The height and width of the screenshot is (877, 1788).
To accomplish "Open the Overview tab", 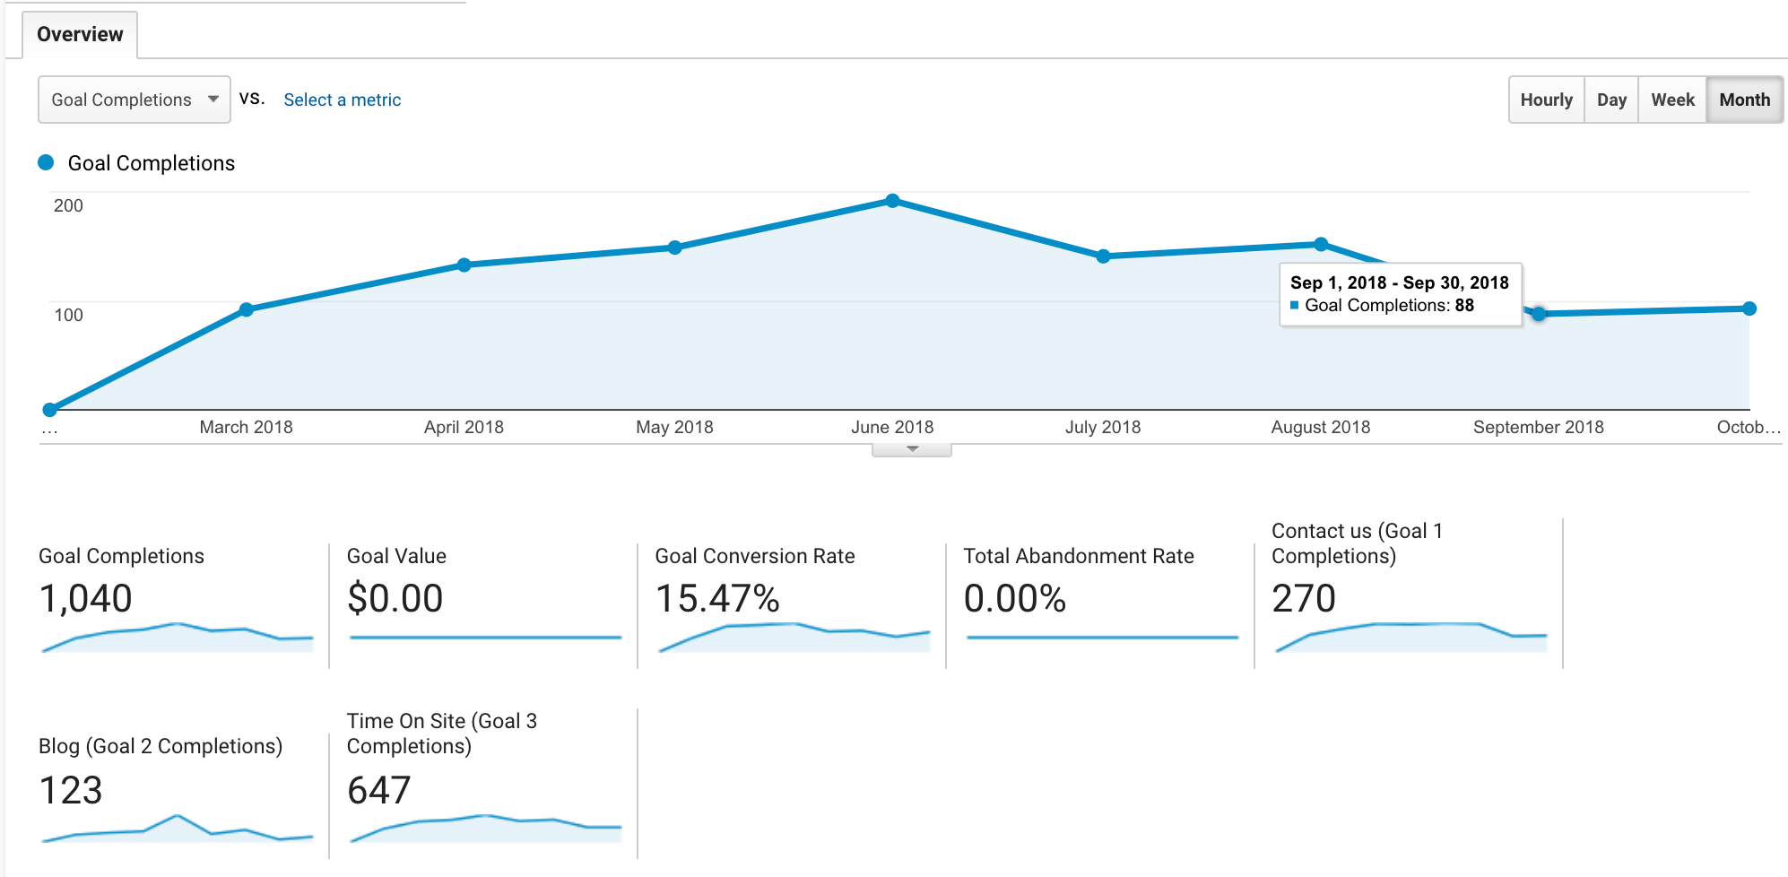I will (x=80, y=34).
